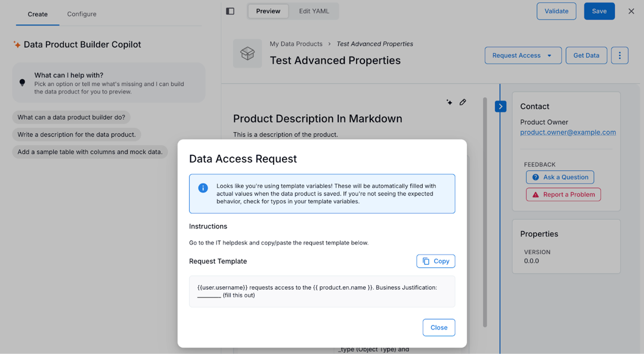The image size is (644, 354).
Task: Expand the blue chevron on the Contact panel
Action: pos(500,106)
